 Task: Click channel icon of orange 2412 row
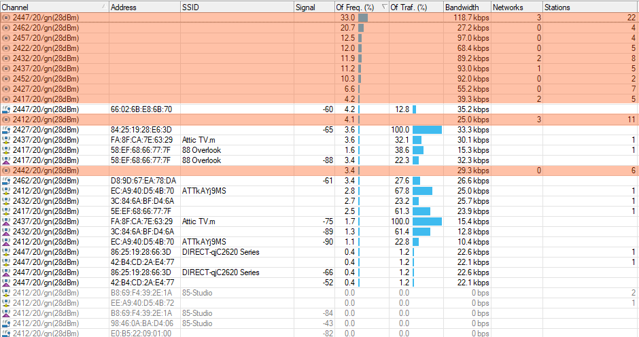pyautogui.click(x=6, y=120)
